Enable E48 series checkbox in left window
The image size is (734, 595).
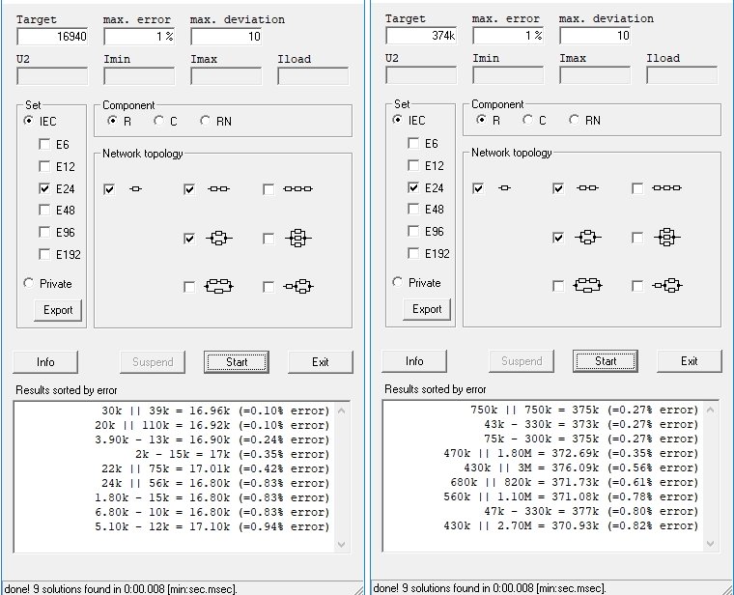pyautogui.click(x=44, y=210)
